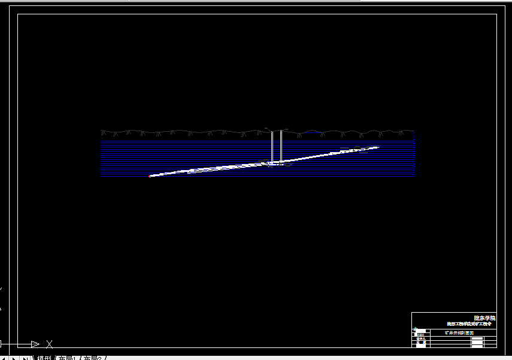Select the 矿井开拓剖面图 drawing title text
This screenshot has width=512, height=360.
click(x=459, y=333)
